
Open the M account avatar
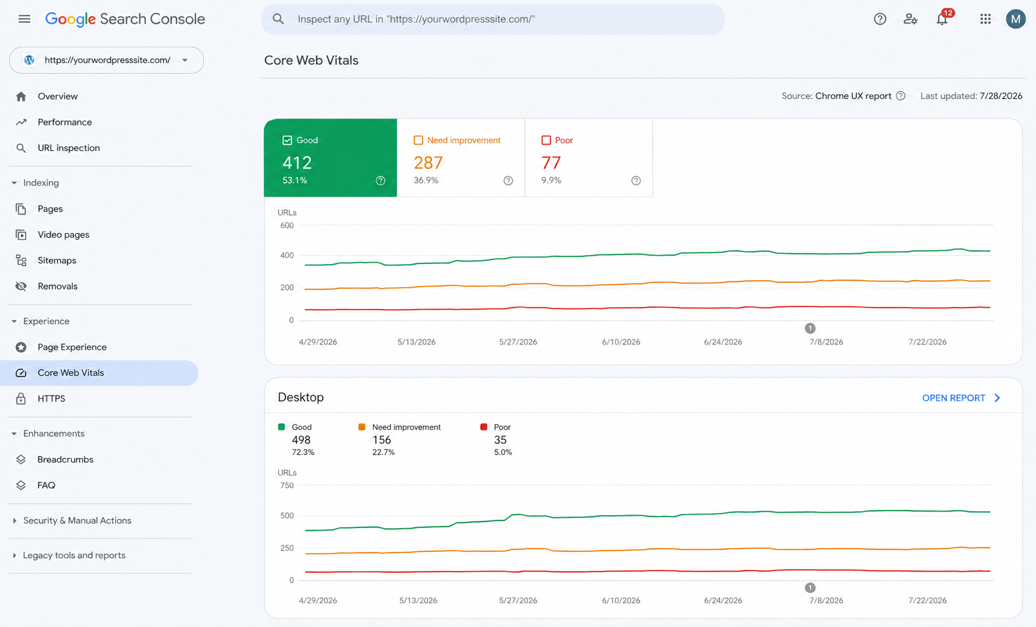(1015, 19)
